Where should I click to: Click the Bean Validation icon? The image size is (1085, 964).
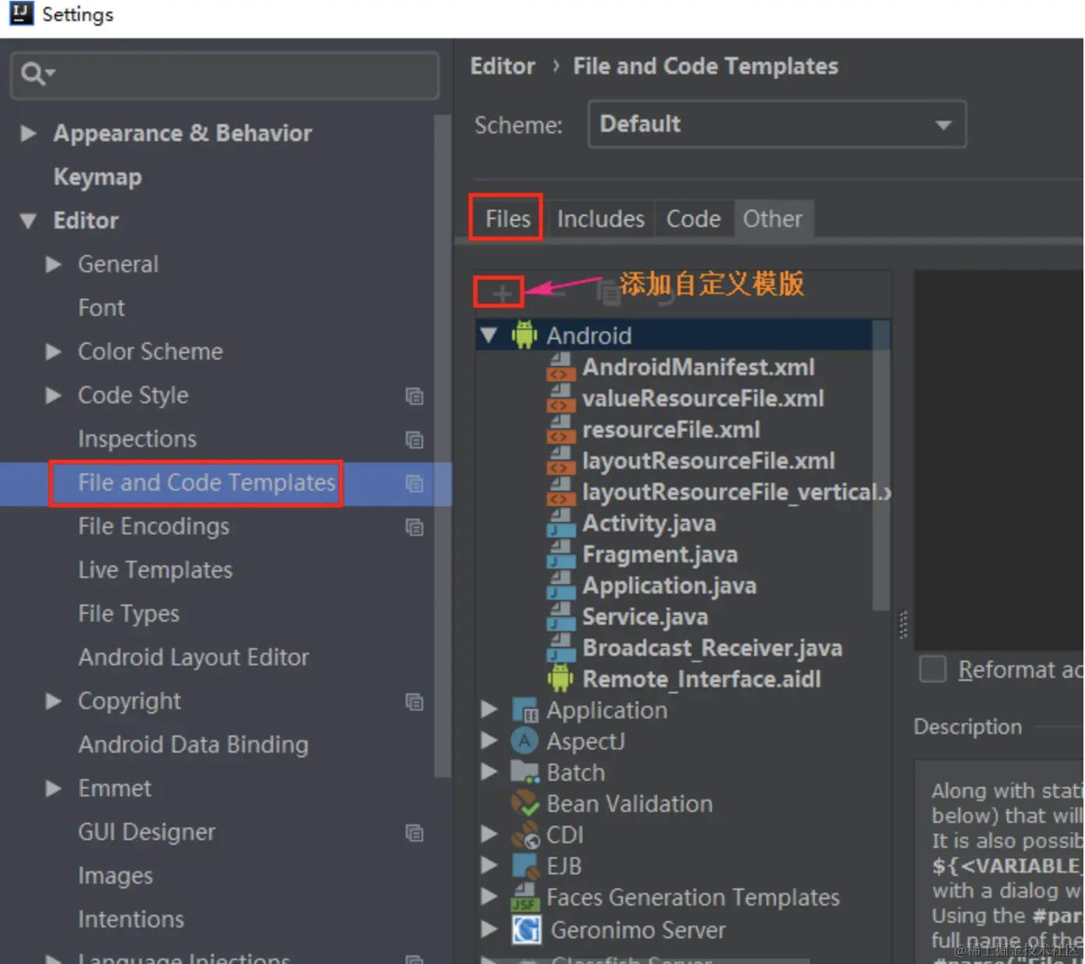click(525, 803)
